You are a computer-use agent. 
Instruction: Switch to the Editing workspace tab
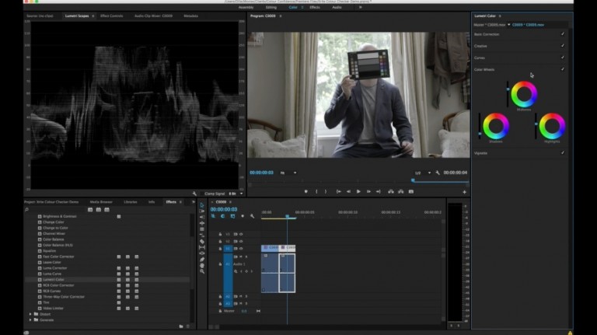(271, 7)
